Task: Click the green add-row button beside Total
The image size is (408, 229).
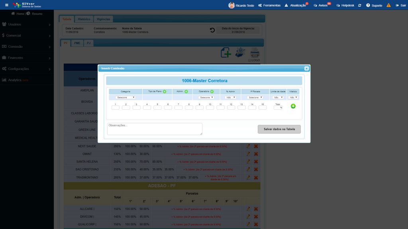Action: (x=293, y=106)
